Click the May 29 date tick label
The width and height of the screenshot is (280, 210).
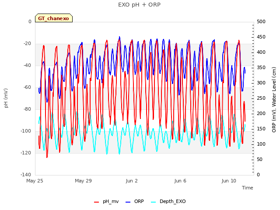(83, 181)
